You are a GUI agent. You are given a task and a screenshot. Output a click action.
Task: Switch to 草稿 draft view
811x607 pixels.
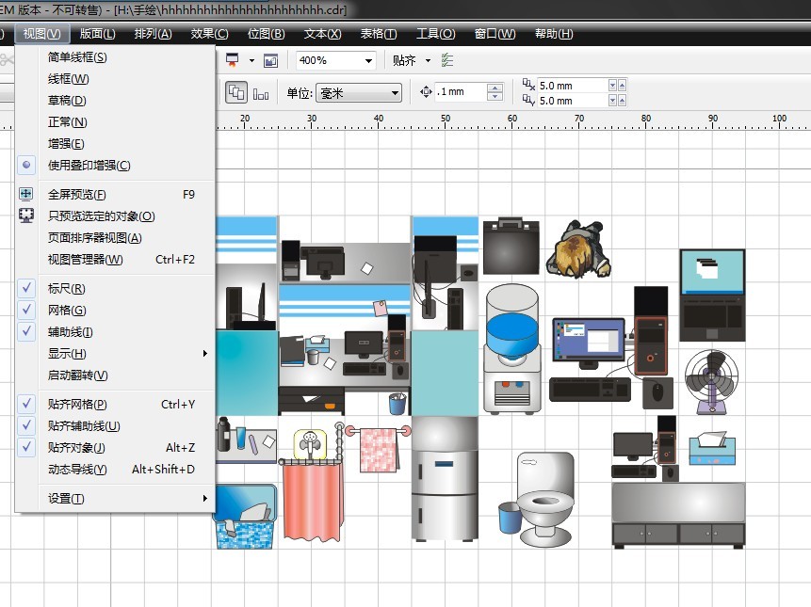click(115, 100)
